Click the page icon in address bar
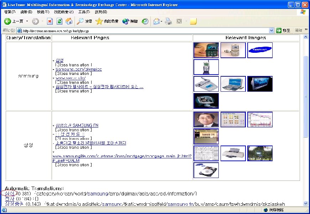The height and width of the screenshot is (214, 310). [19, 30]
